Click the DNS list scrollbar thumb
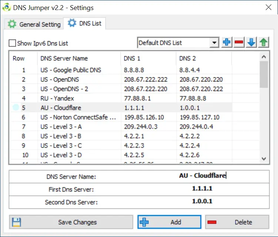278x237 pixels. [264, 74]
